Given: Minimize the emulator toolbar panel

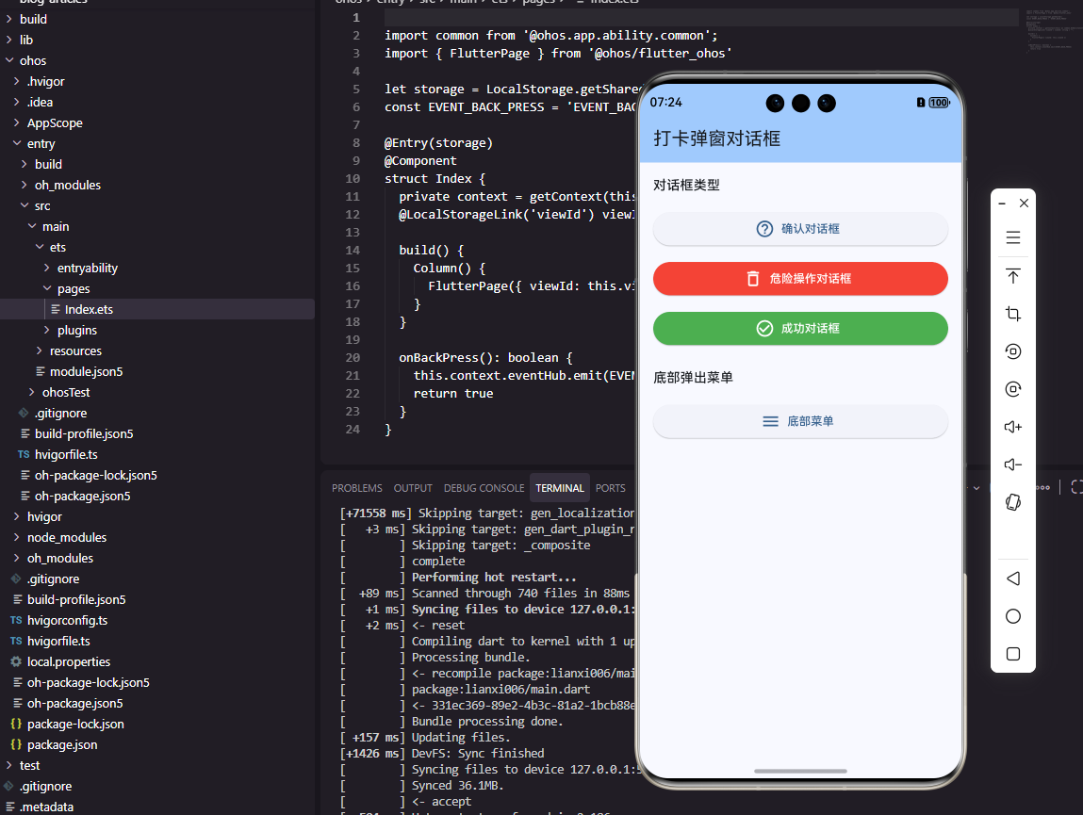Looking at the screenshot, I should point(1002,204).
